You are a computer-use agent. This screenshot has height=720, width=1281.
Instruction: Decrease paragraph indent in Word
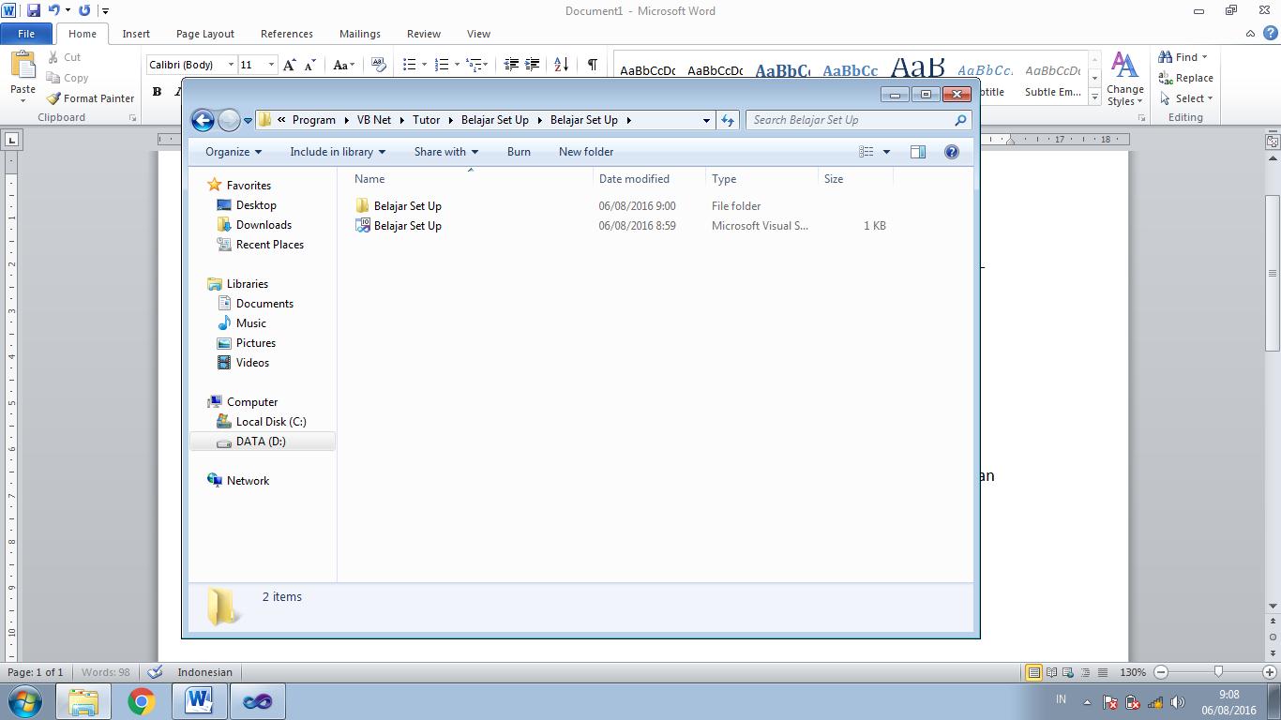click(511, 65)
